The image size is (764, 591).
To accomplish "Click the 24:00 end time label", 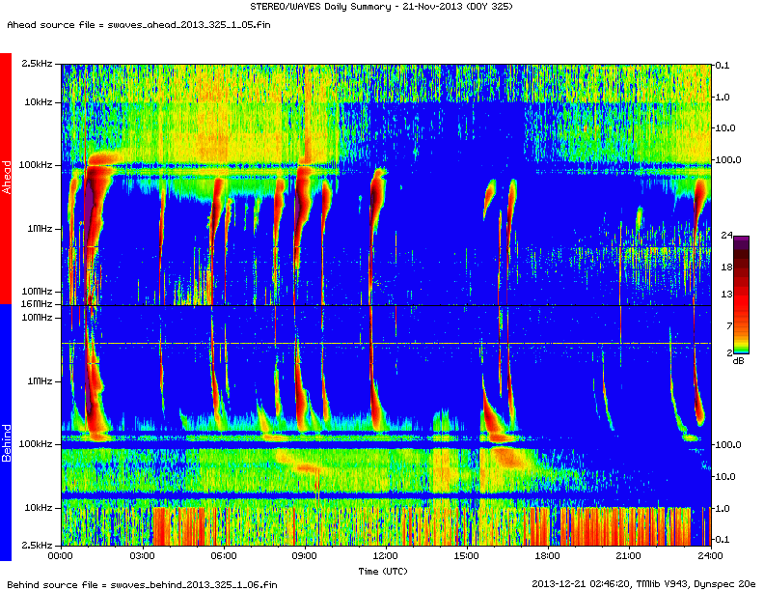I will [709, 556].
